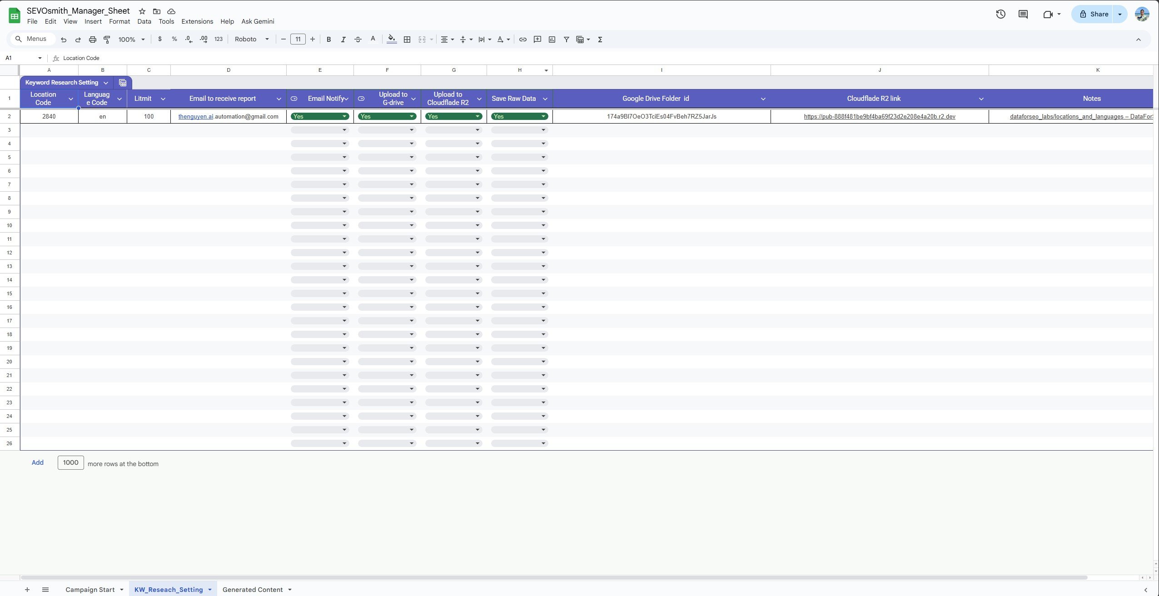Toggle bold formatting
Screen dimensions: 1159x596
coord(328,40)
